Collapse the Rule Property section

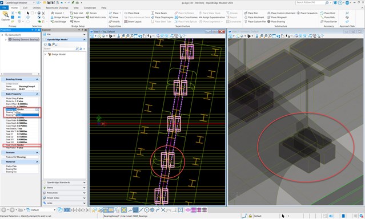click(37, 94)
